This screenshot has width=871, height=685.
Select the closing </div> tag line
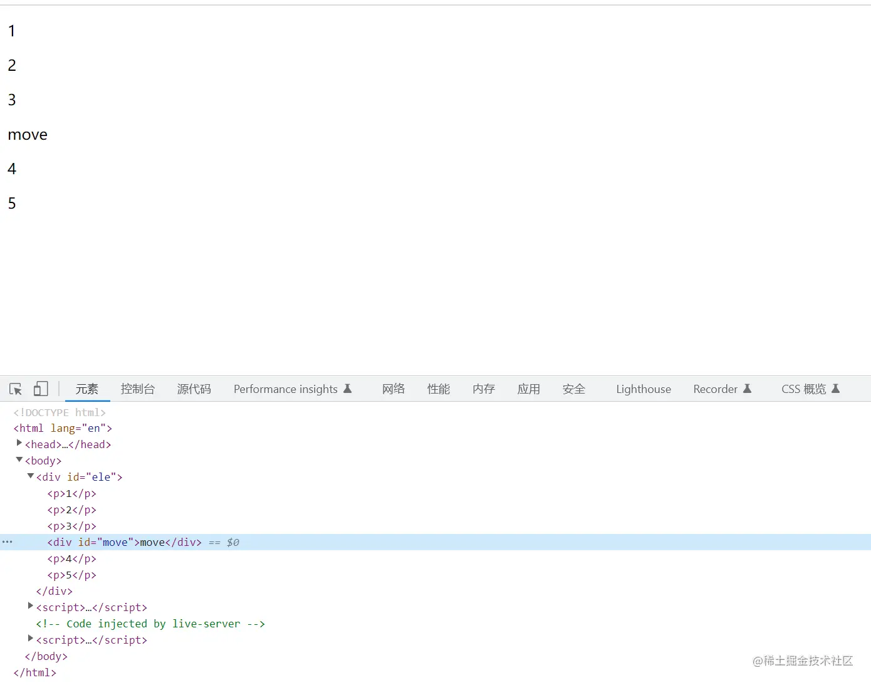point(55,592)
